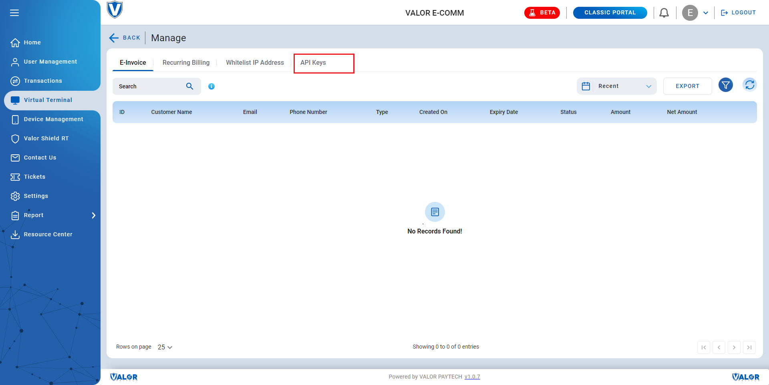The height and width of the screenshot is (385, 769).
Task: Click the red BETA badge
Action: (x=542, y=13)
